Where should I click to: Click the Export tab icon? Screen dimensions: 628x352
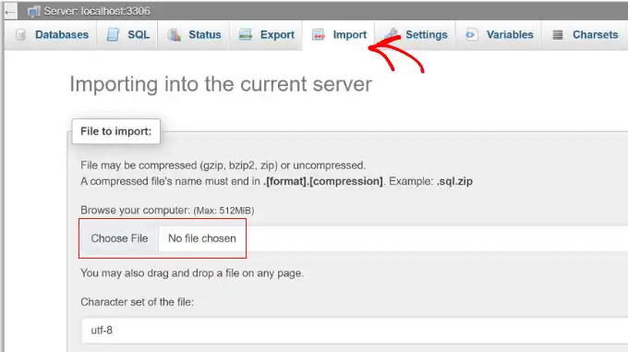coord(246,35)
